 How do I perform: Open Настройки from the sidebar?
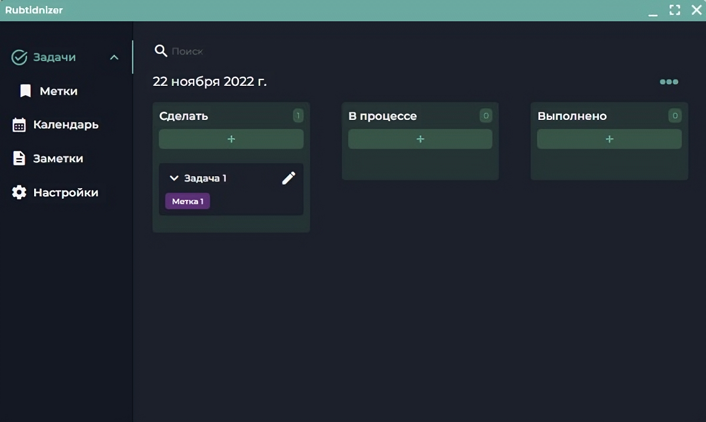click(x=66, y=193)
